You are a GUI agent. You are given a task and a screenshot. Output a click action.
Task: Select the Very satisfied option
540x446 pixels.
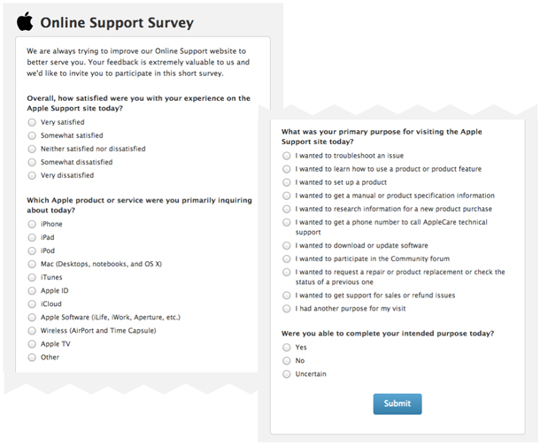(32, 122)
